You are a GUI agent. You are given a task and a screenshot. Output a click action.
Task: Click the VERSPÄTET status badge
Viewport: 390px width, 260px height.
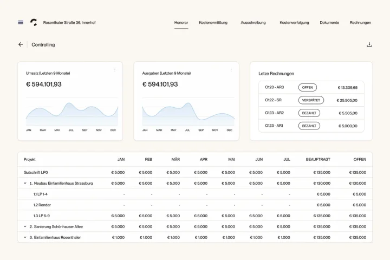pyautogui.click(x=311, y=100)
